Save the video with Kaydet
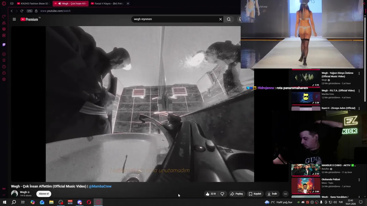This screenshot has width=367, height=206. pos(255,194)
